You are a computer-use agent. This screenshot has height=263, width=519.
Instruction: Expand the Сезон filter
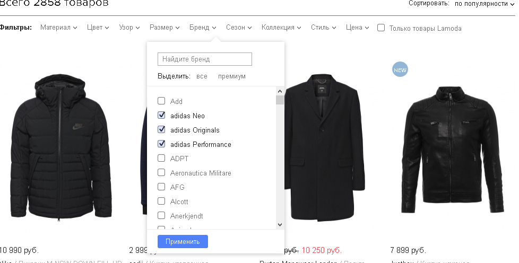point(239,28)
